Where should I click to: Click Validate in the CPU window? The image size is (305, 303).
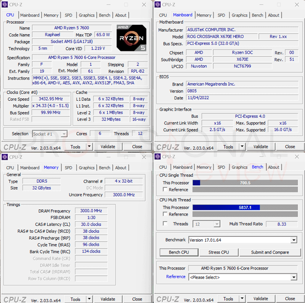tap(108, 147)
